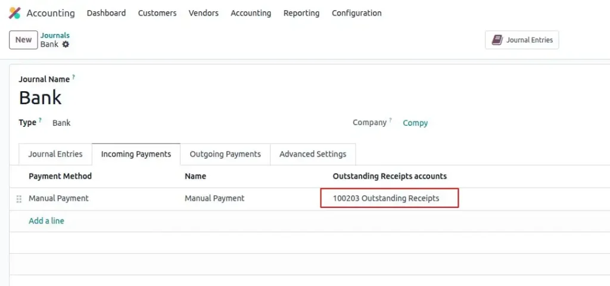Open the Dashboard menu
610x286 pixels.
tap(106, 13)
